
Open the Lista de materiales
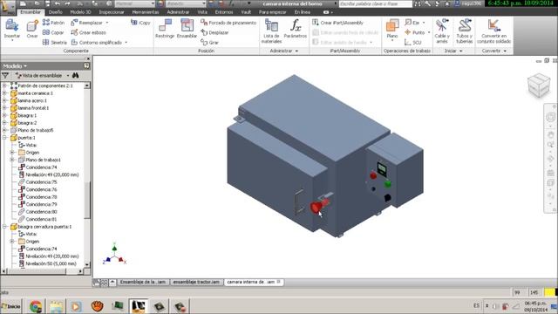point(271,31)
